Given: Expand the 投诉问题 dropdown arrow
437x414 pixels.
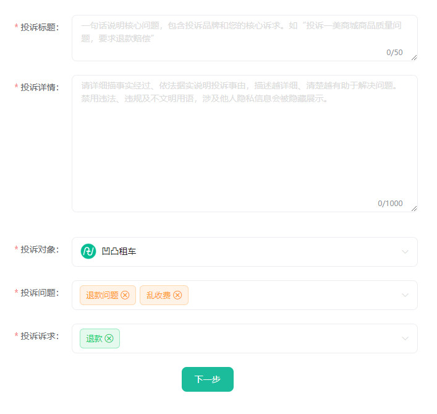Looking at the screenshot, I should click(405, 295).
